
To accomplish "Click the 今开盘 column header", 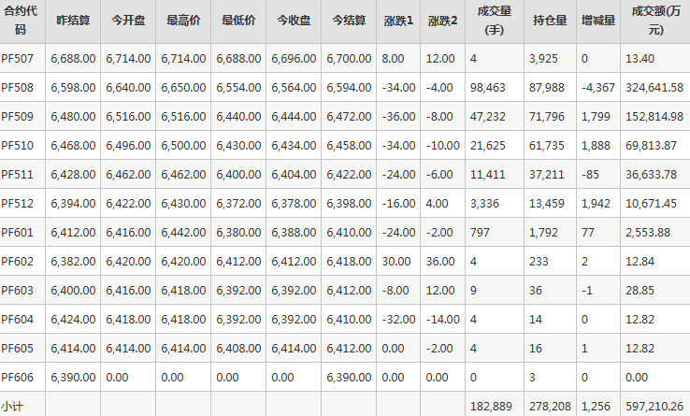I will click(128, 21).
